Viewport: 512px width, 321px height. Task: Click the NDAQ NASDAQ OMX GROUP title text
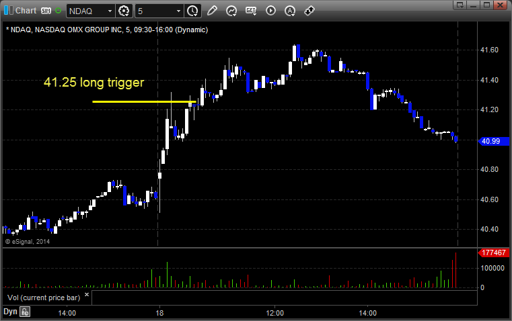coord(107,30)
